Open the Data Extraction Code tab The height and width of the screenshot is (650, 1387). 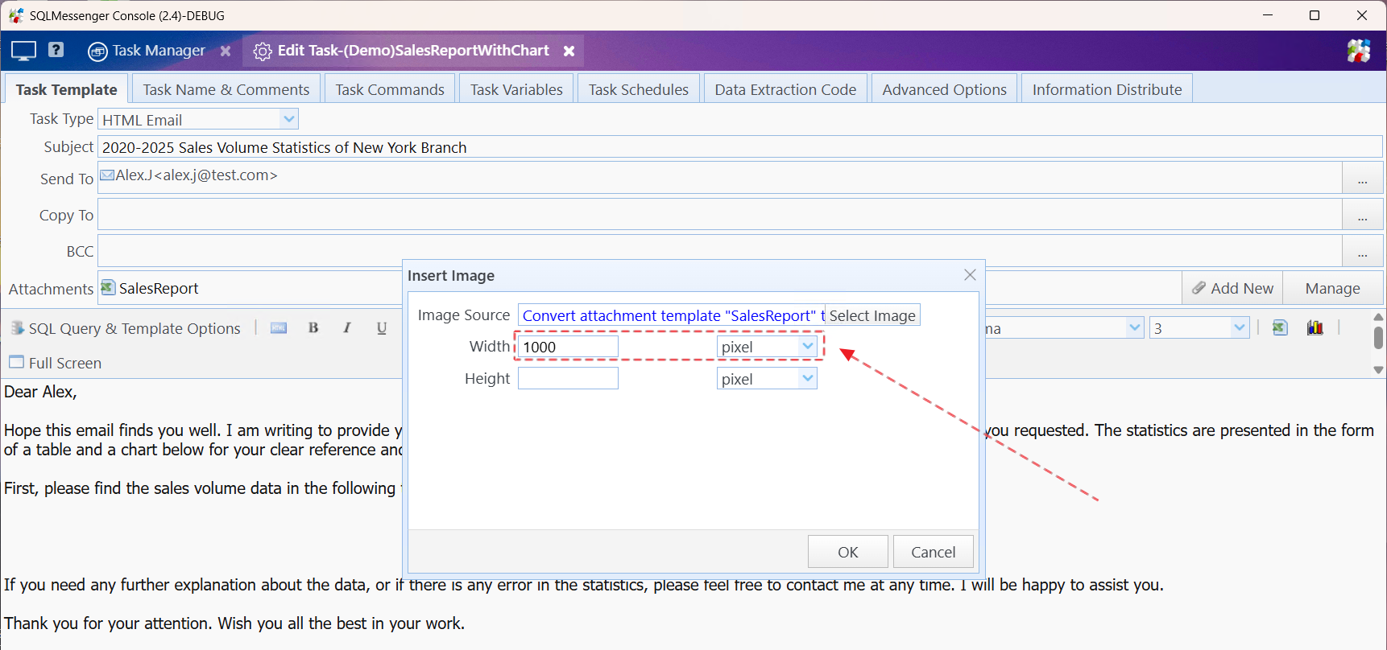785,89
